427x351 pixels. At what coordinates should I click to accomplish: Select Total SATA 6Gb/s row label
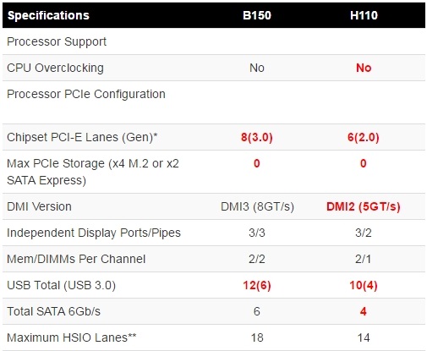[53, 311]
